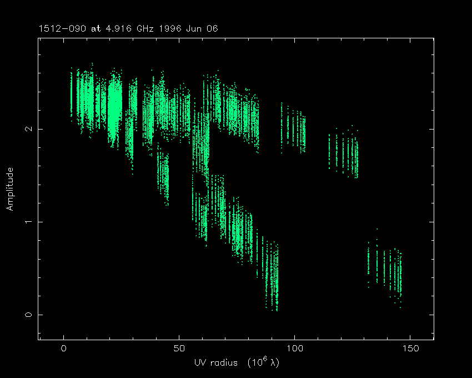Screen dimensions: 472x378
Task: Click the y-axis tick label "1"
Action: [27, 222]
